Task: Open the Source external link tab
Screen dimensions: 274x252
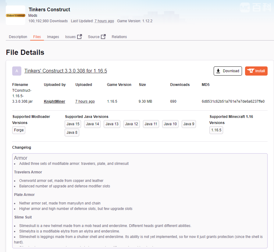Action: coord(97,37)
